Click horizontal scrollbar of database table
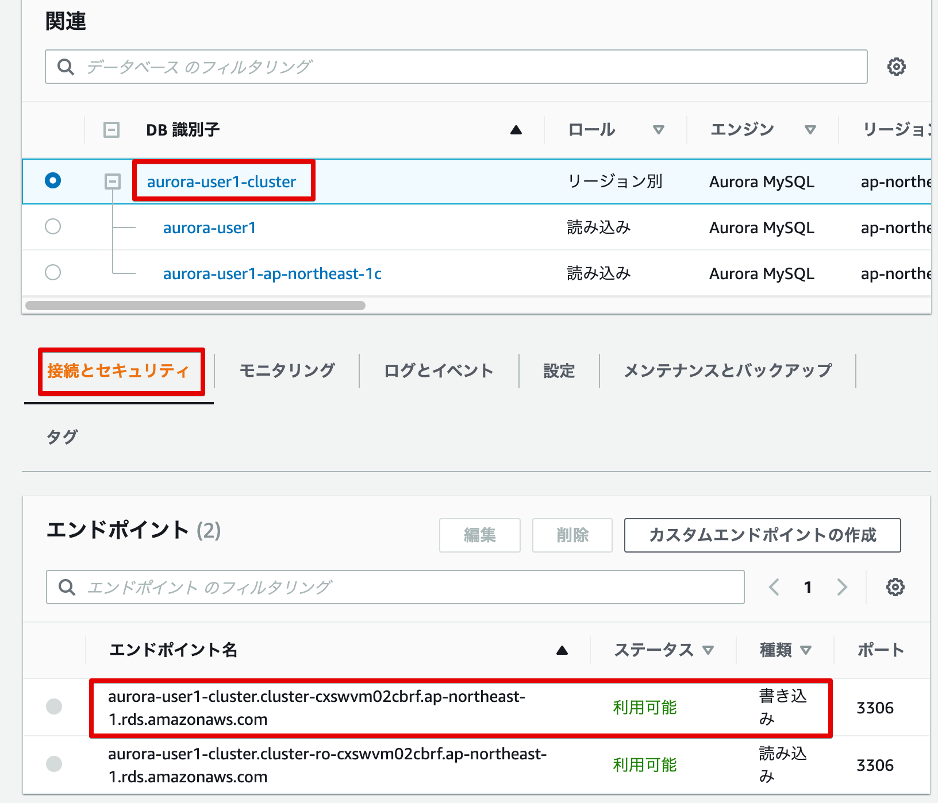The height and width of the screenshot is (803, 938). coord(195,306)
